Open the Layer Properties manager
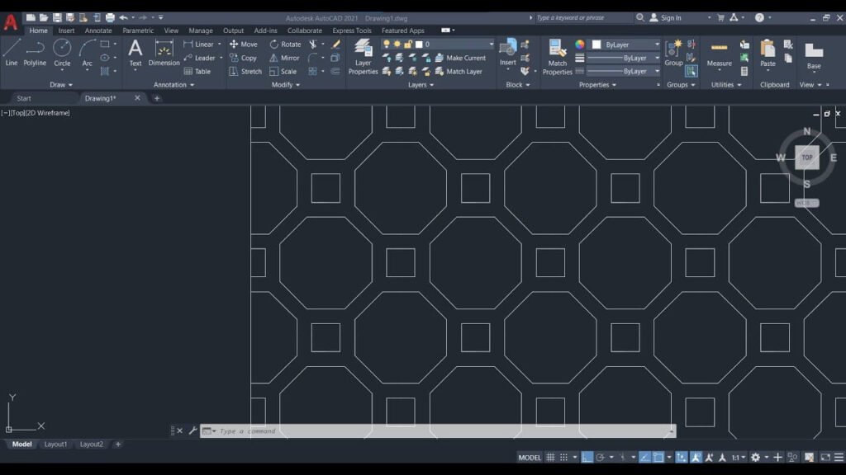Image resolution: width=846 pixels, height=475 pixels. click(363, 57)
